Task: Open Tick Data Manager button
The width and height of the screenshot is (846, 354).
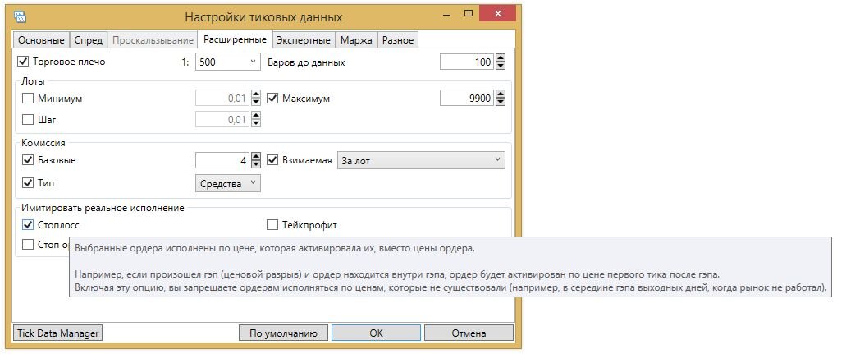Action: point(57,333)
